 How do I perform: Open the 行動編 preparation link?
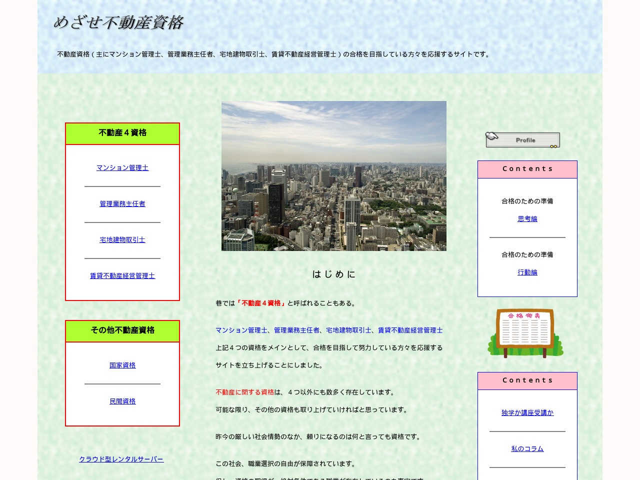pyautogui.click(x=527, y=272)
